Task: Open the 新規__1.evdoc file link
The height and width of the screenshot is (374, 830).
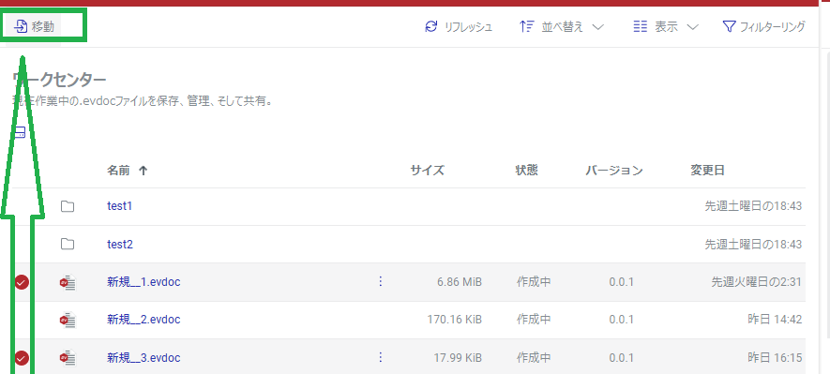Action: coord(143,282)
